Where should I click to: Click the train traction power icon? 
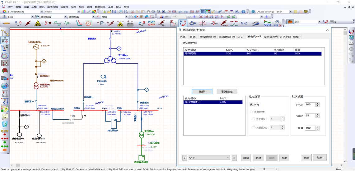pos(255,23)
